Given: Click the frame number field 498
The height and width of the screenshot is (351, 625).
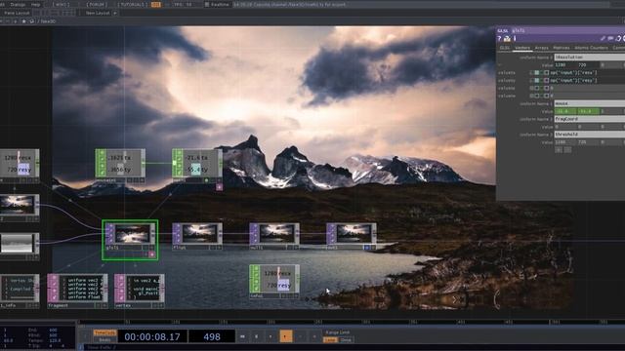Looking at the screenshot, I should 212,336.
